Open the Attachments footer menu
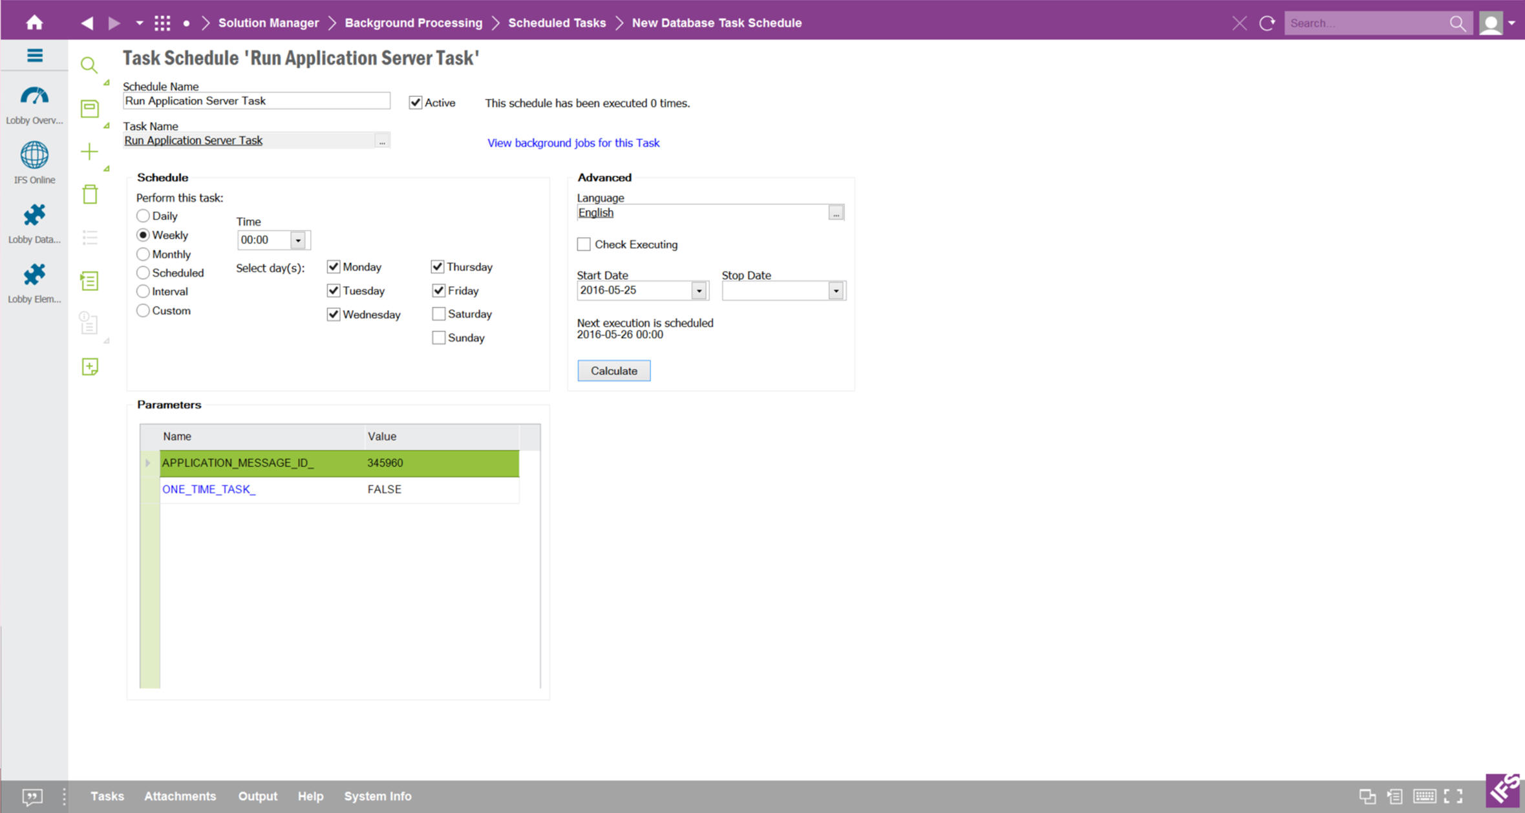Viewport: 1525px width, 813px height. point(180,796)
